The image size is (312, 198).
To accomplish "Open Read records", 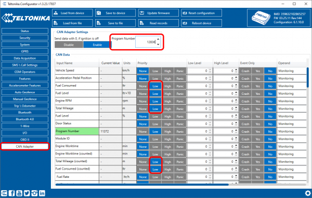I will click(x=159, y=23).
